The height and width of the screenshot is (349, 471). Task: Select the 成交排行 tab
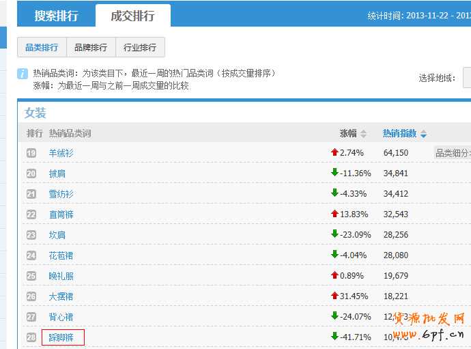coord(132,16)
